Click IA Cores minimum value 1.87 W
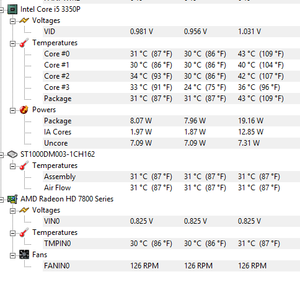Screen dimensions: 300x282 [x=195, y=132]
